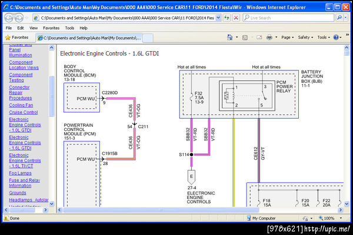Open Component Testing link
Viewport: 353px width, 235px height.
click(x=21, y=78)
